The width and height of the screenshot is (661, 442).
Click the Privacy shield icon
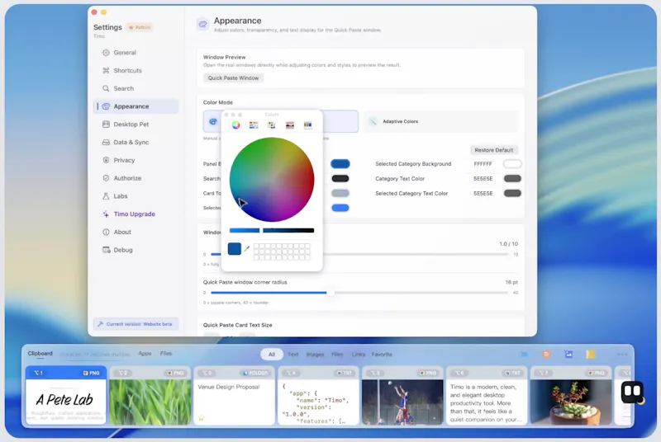(106, 160)
